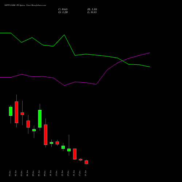Click the '08 Jan' date axis label
This screenshot has width=182, height=182.
click(39, 173)
